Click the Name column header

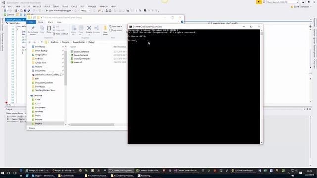click(x=73, y=47)
